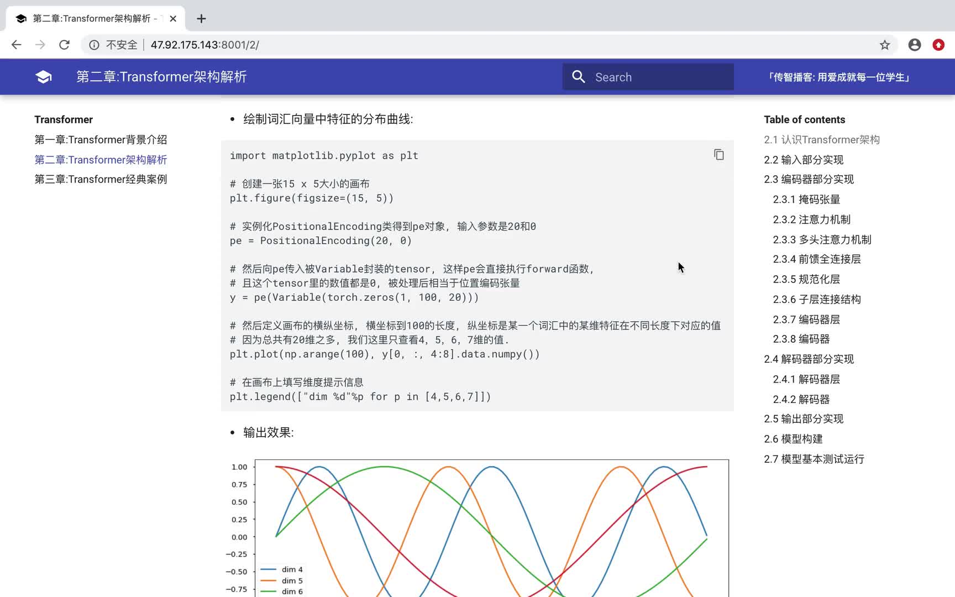Click the Table of contents heading

click(805, 119)
